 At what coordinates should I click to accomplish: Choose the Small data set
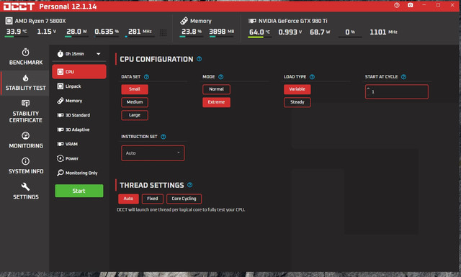(135, 89)
